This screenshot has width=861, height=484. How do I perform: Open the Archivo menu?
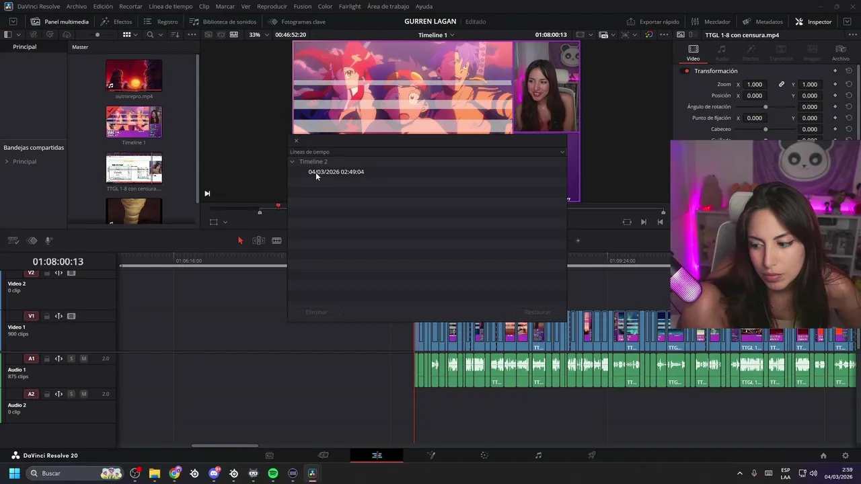click(76, 6)
